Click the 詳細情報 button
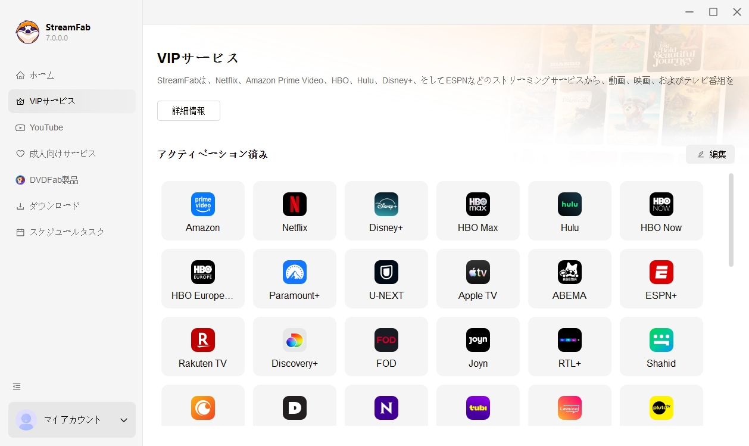Screen dimensions: 749x446 189,111
